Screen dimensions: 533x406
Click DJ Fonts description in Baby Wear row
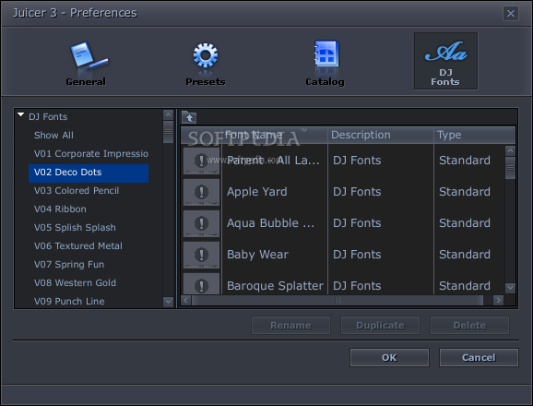pyautogui.click(x=357, y=255)
